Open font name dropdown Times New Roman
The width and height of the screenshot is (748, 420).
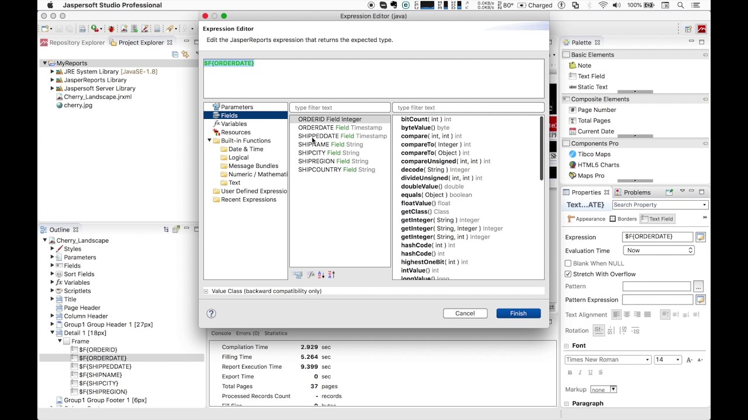[x=608, y=360]
